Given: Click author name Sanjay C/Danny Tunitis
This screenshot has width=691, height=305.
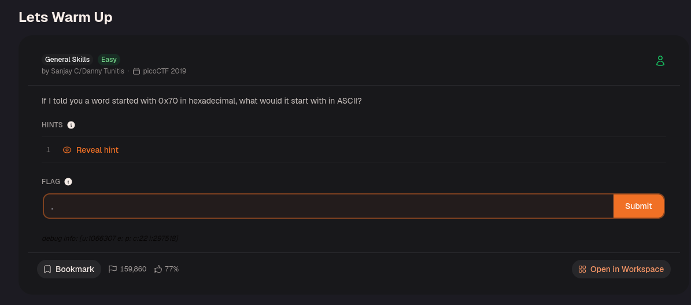Looking at the screenshot, I should coord(83,71).
